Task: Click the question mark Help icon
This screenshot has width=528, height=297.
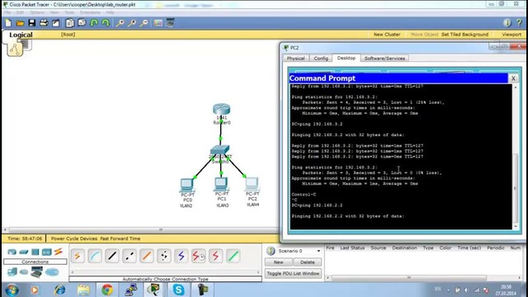Action: 519,23
